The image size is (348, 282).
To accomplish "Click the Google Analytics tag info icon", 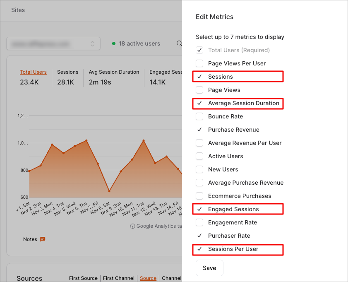I will [132, 226].
